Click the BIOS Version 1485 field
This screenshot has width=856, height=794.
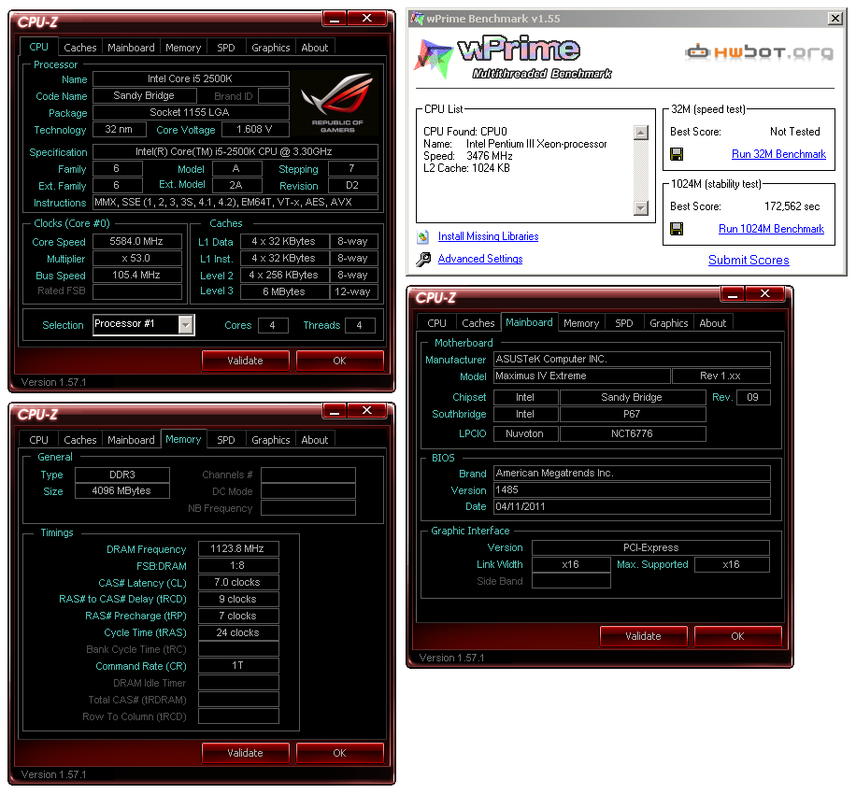(632, 490)
